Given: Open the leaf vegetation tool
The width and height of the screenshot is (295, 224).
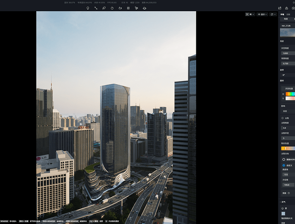Looking at the screenshot, I should 104,8.
